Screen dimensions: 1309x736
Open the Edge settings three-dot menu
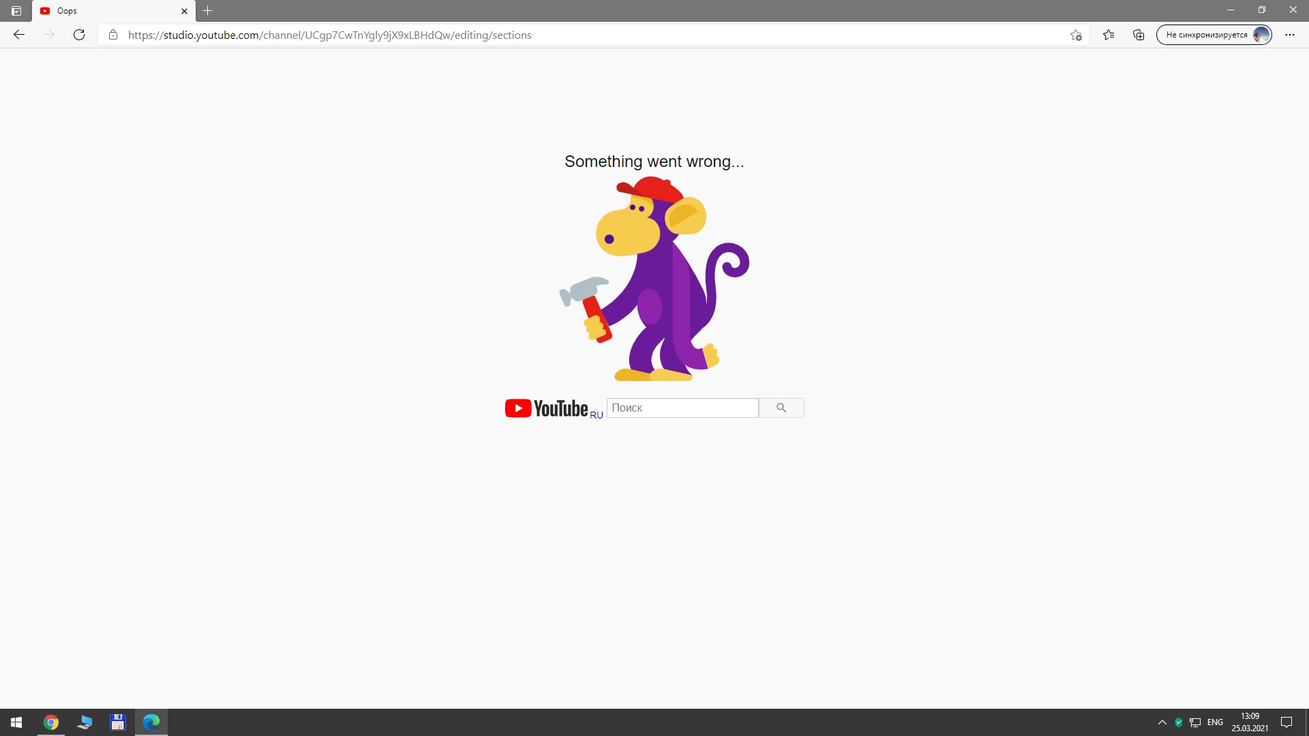(1290, 35)
